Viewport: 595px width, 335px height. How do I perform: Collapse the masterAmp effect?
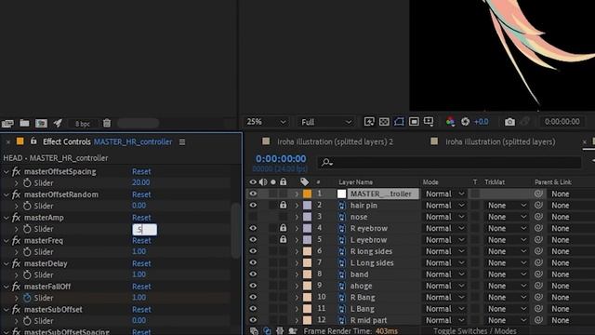[x=7, y=218]
